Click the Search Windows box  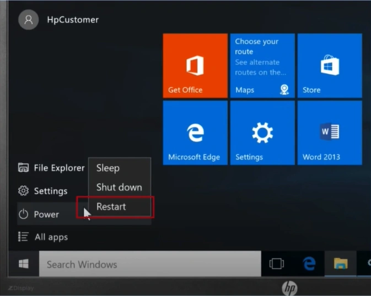pyautogui.click(x=150, y=264)
